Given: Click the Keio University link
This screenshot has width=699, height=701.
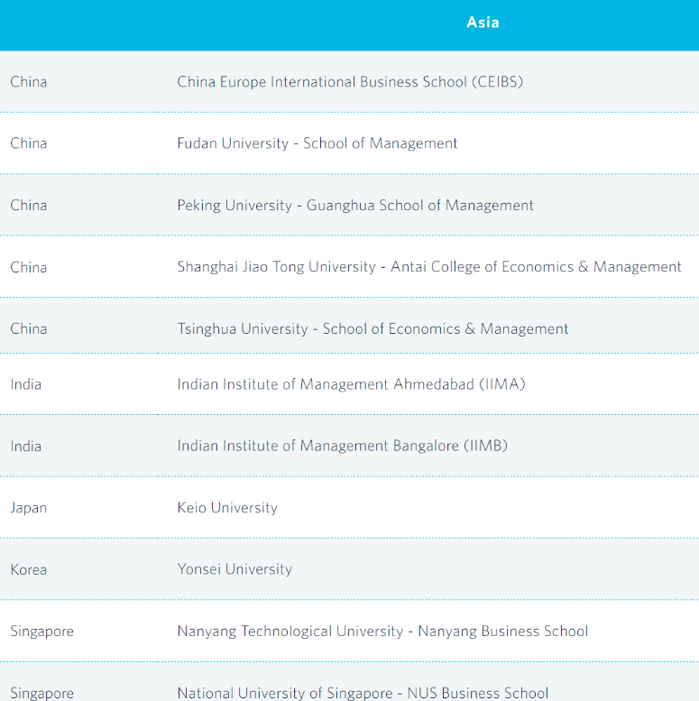Looking at the screenshot, I should point(227,508).
